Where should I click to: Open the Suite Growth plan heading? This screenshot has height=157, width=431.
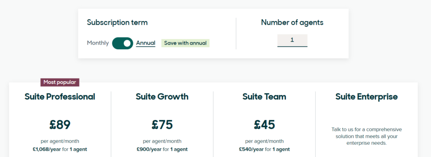162,97
